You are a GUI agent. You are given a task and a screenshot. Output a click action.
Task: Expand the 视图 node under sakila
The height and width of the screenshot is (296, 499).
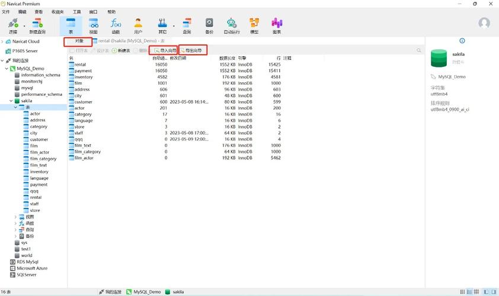pos(16,217)
